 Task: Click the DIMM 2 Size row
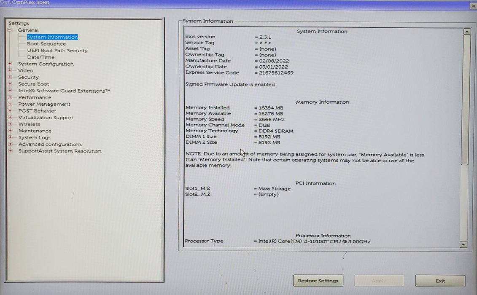pyautogui.click(x=233, y=142)
